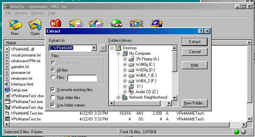The image size is (255, 137).
Task: Click the New Folder... button
Action: tap(195, 103)
